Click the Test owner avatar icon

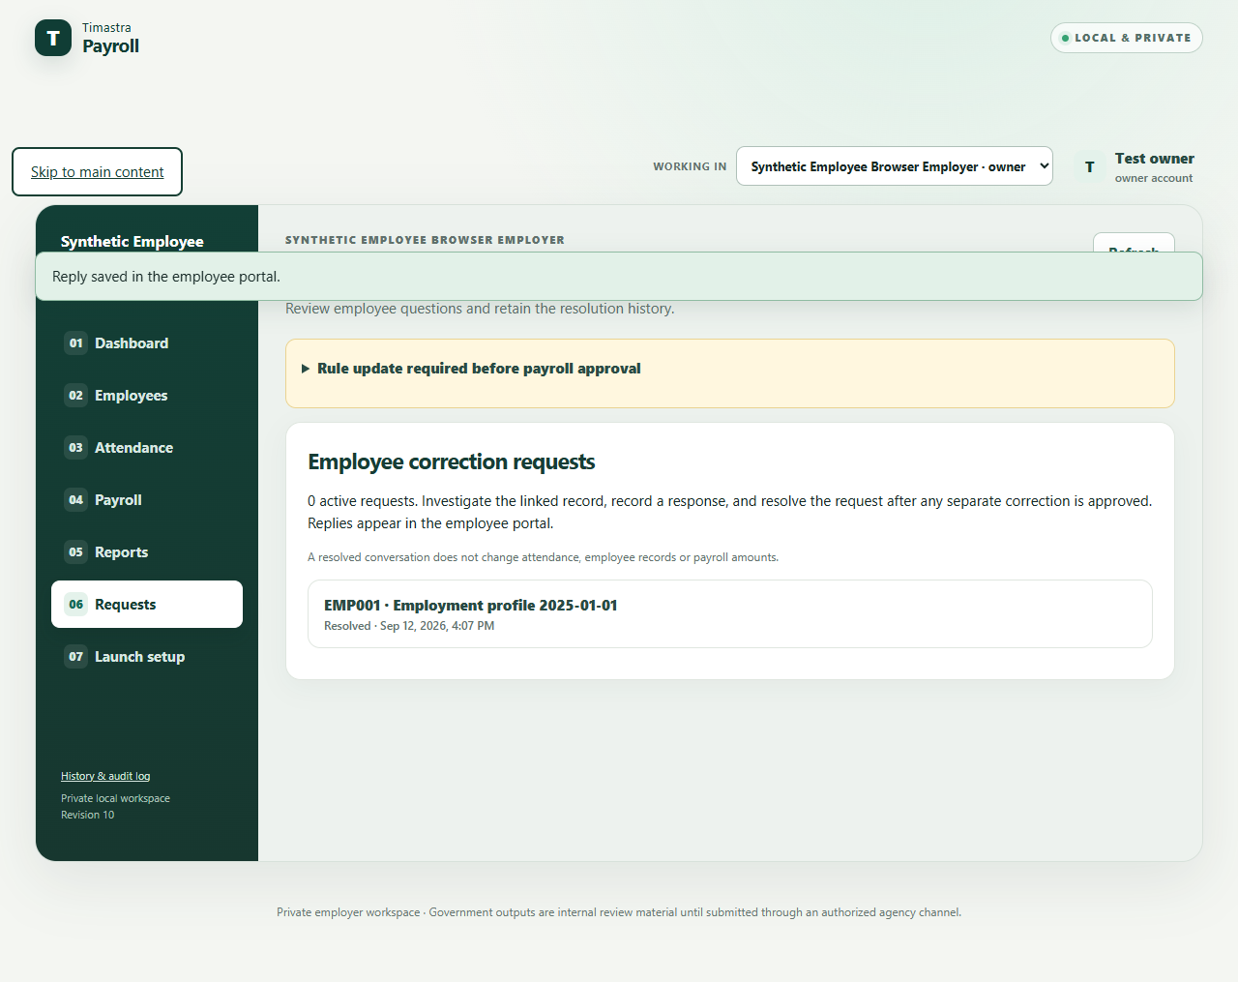(x=1090, y=166)
